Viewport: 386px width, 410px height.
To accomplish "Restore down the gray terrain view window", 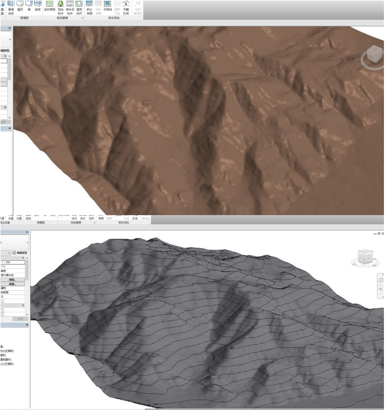I will click(379, 233).
